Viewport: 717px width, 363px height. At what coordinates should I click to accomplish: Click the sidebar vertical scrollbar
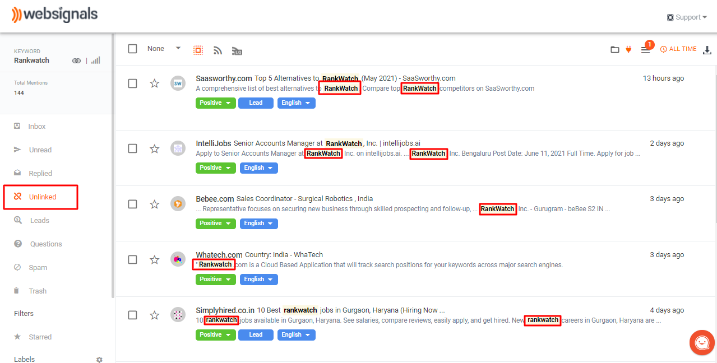(x=113, y=165)
